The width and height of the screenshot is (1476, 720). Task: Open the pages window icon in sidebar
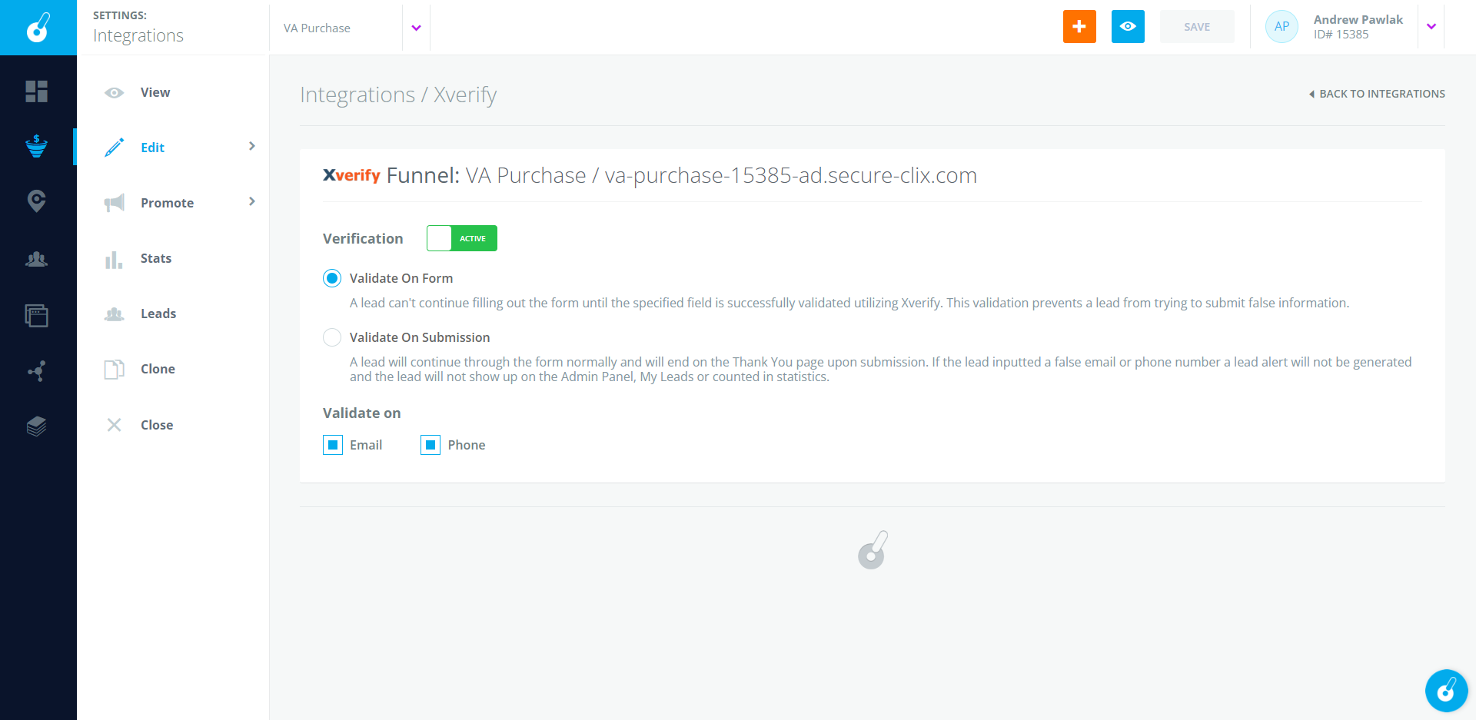click(x=36, y=315)
